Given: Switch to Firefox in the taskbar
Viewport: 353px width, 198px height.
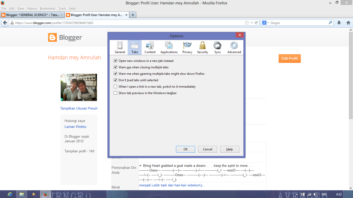Looking at the screenshot, I should click(x=45, y=194).
